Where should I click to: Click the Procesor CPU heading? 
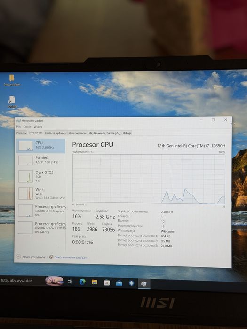point(93,145)
